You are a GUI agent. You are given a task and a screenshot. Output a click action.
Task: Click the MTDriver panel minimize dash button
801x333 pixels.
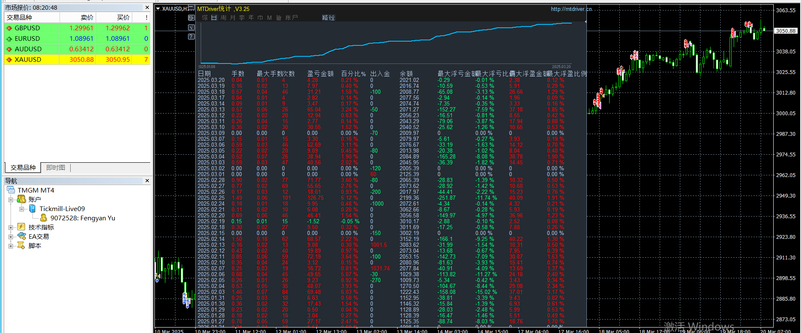coord(191,8)
